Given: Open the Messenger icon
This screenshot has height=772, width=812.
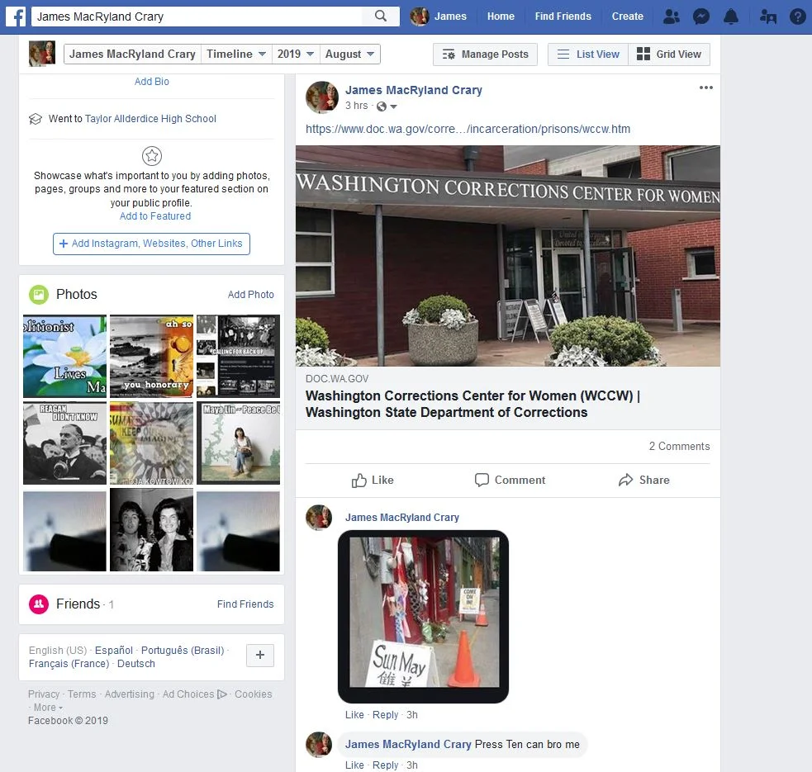Looking at the screenshot, I should click(701, 17).
